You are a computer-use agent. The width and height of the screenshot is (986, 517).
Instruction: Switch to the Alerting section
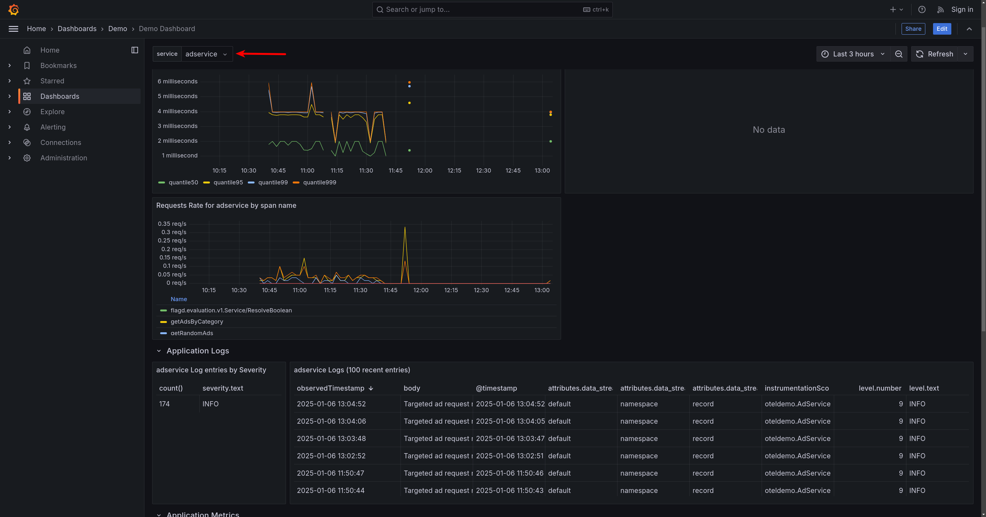point(53,127)
